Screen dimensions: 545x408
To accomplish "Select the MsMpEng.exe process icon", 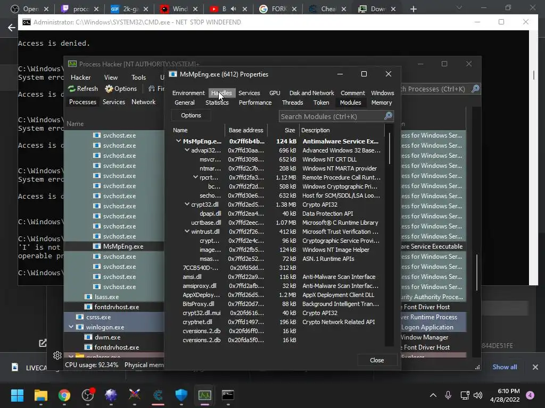I will click(x=97, y=246).
